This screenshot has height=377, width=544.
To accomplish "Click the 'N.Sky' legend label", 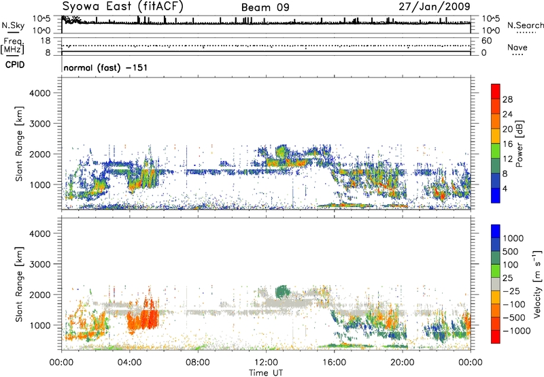I will coord(13,26).
